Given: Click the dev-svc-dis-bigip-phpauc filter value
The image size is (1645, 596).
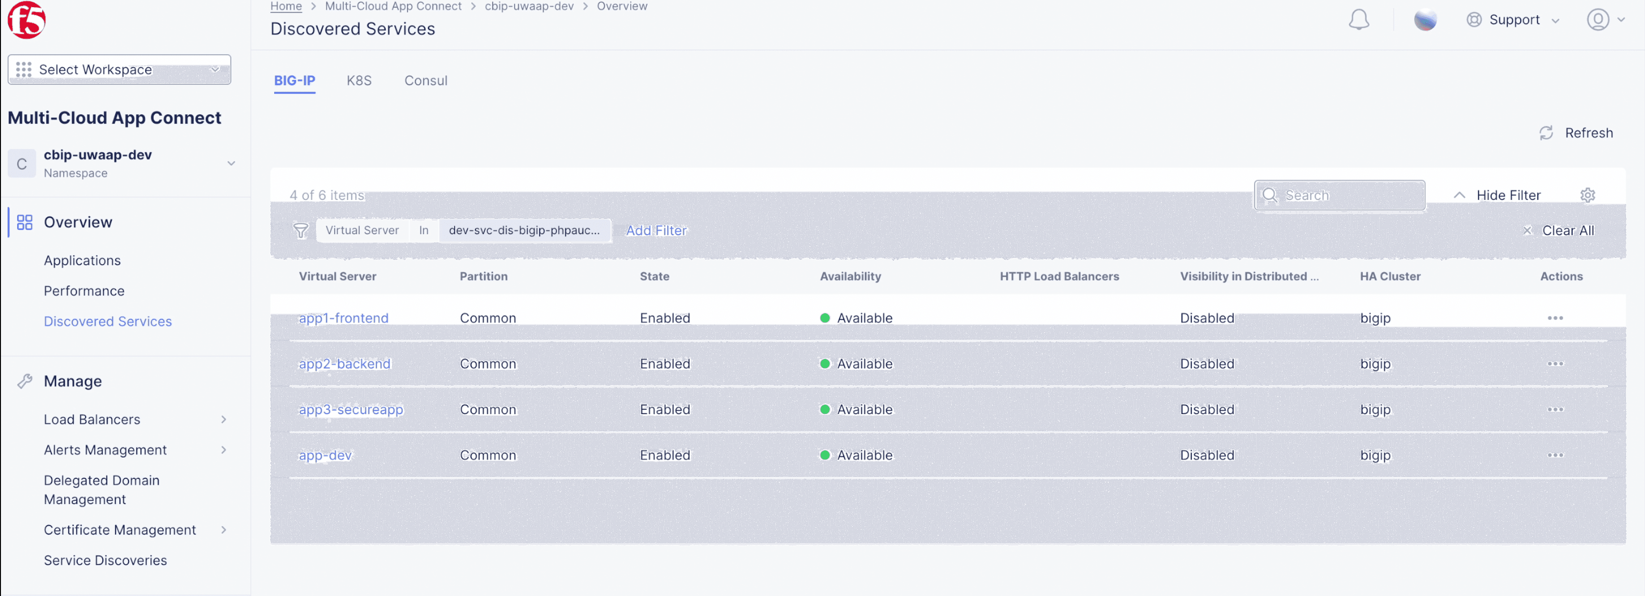Looking at the screenshot, I should point(524,230).
